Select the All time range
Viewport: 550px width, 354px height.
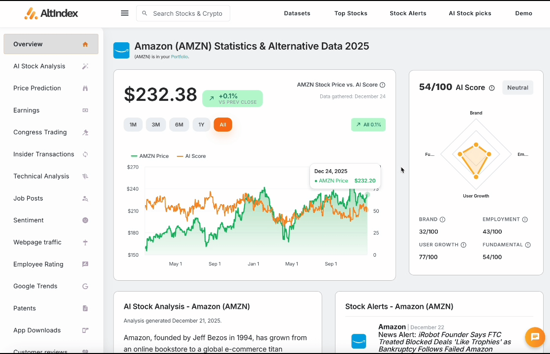223,125
